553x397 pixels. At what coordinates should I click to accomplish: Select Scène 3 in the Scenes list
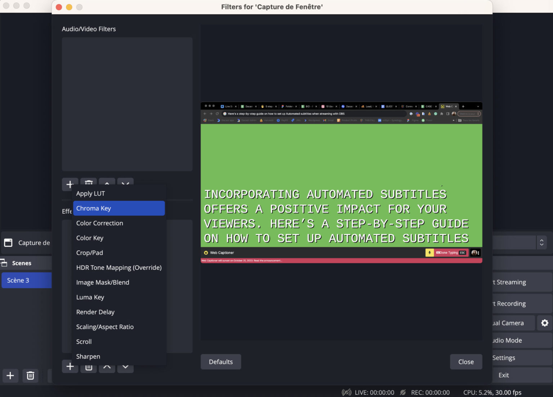pyautogui.click(x=18, y=280)
